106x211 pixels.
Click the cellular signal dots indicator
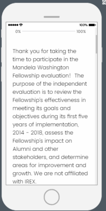[13, 25]
